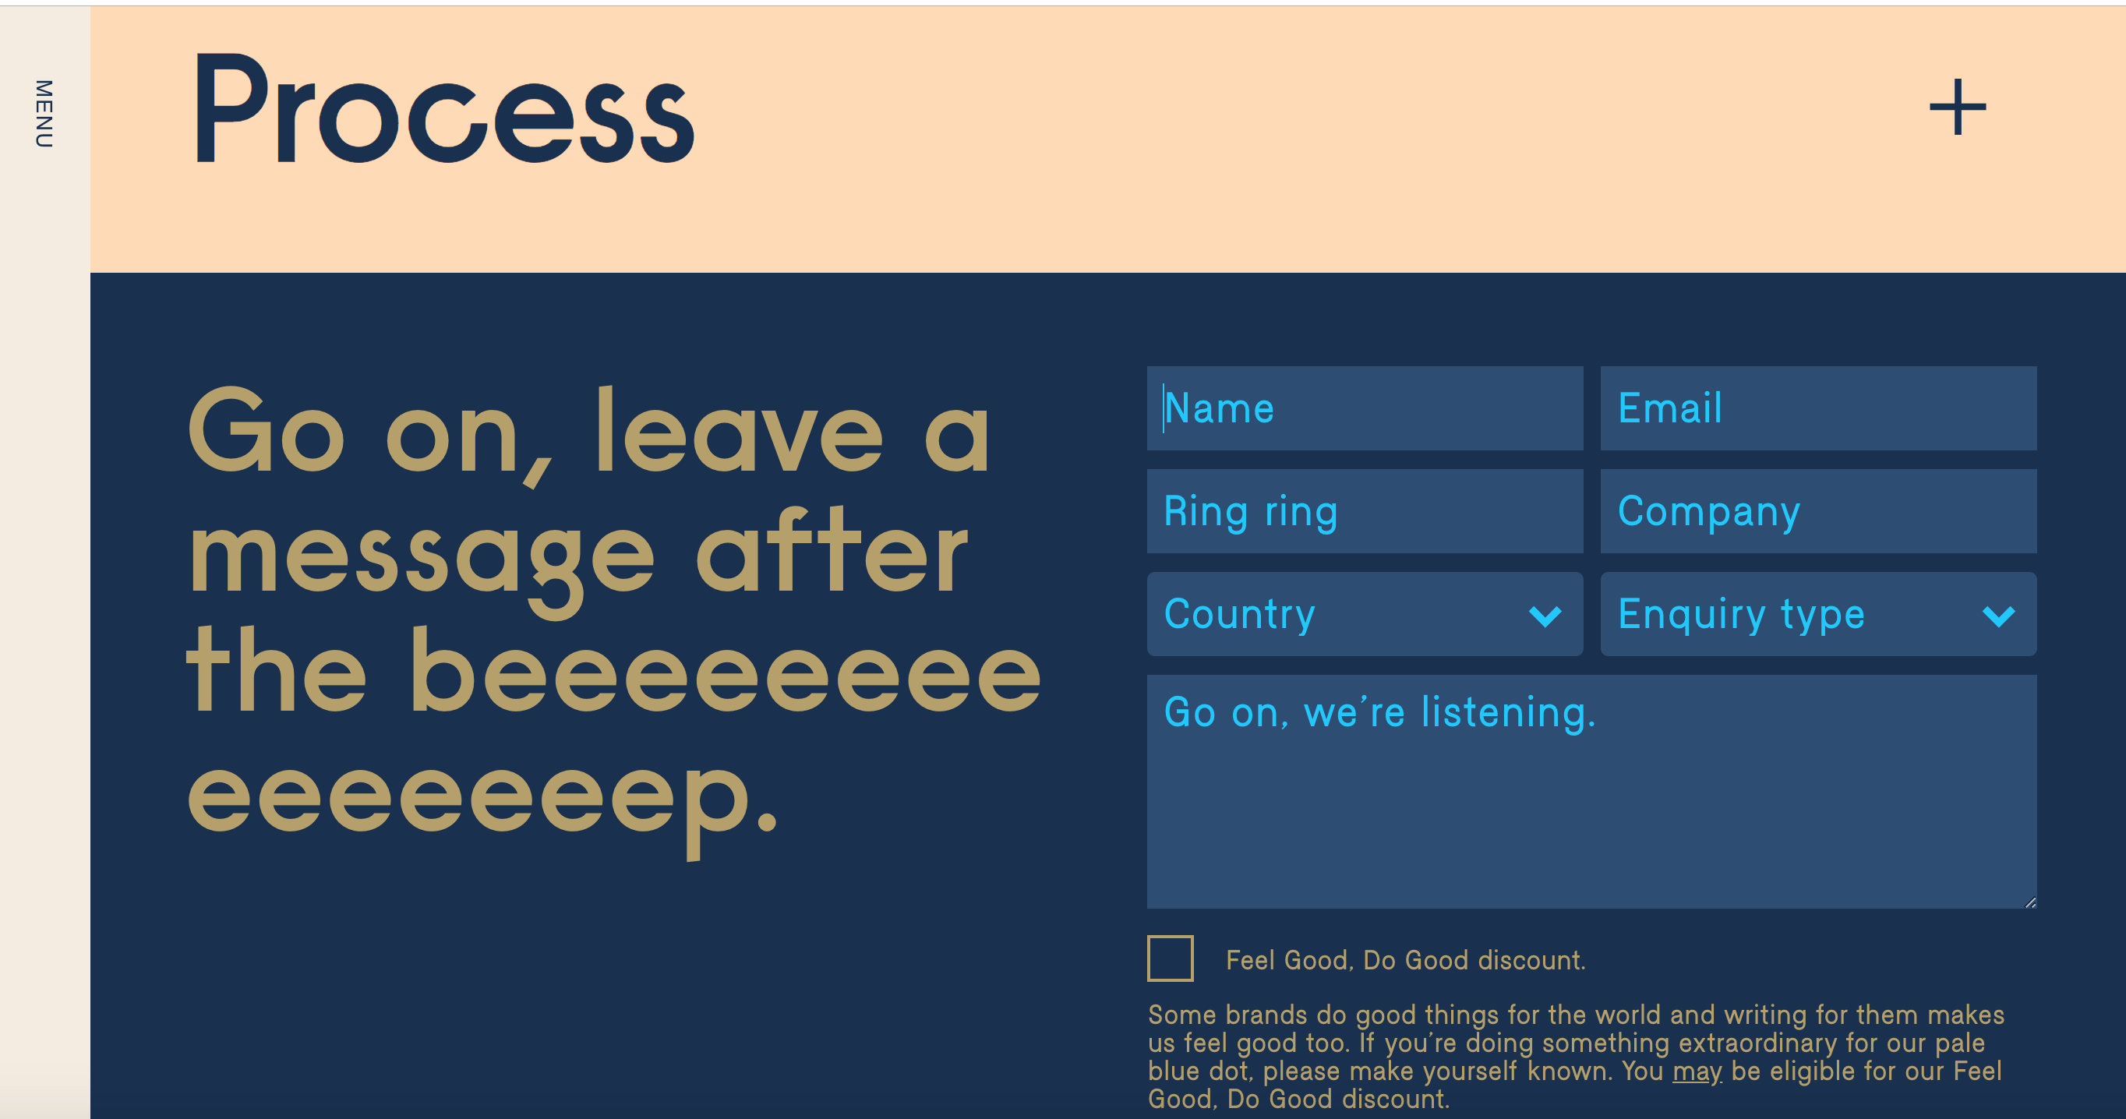Grab the textarea resize handle corner
Image resolution: width=2126 pixels, height=1119 pixels.
point(2030,903)
